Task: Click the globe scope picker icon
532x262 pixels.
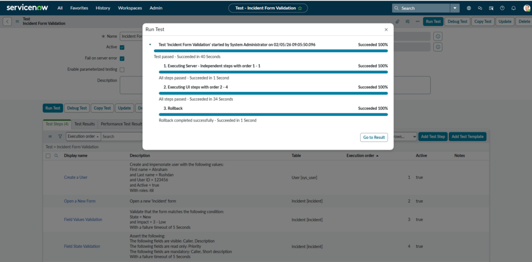Action: (469, 8)
